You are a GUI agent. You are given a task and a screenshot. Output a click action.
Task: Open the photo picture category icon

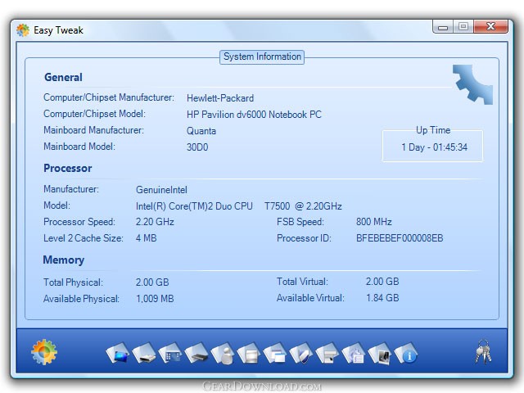click(380, 353)
